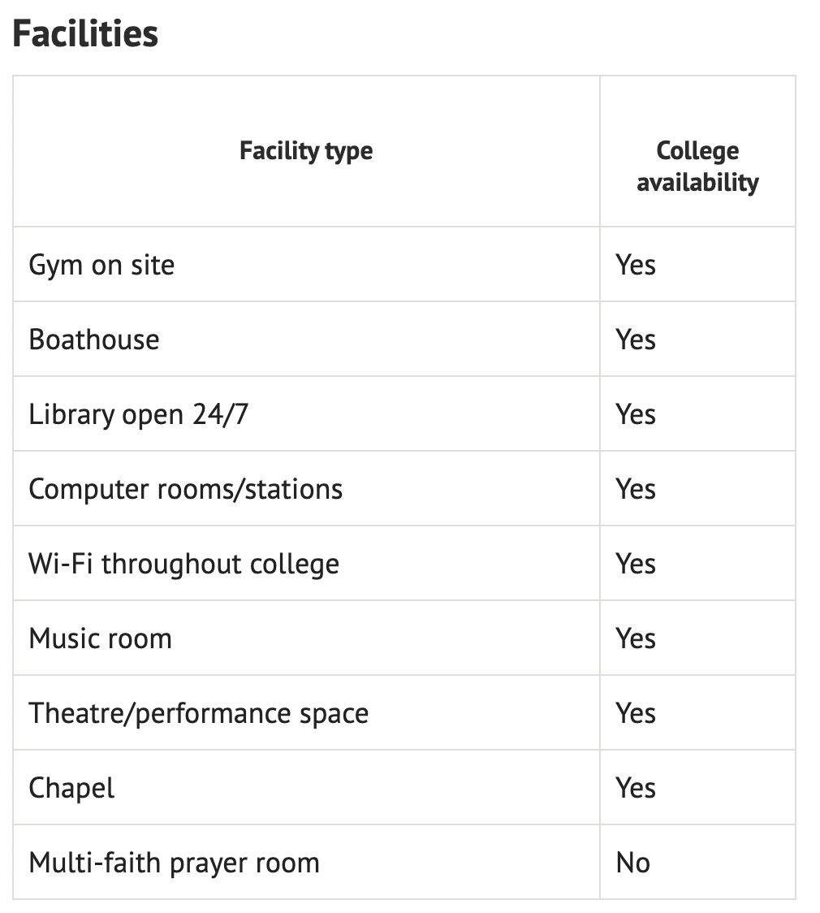Click the Gym on site row label
820x913 pixels.
(x=101, y=265)
